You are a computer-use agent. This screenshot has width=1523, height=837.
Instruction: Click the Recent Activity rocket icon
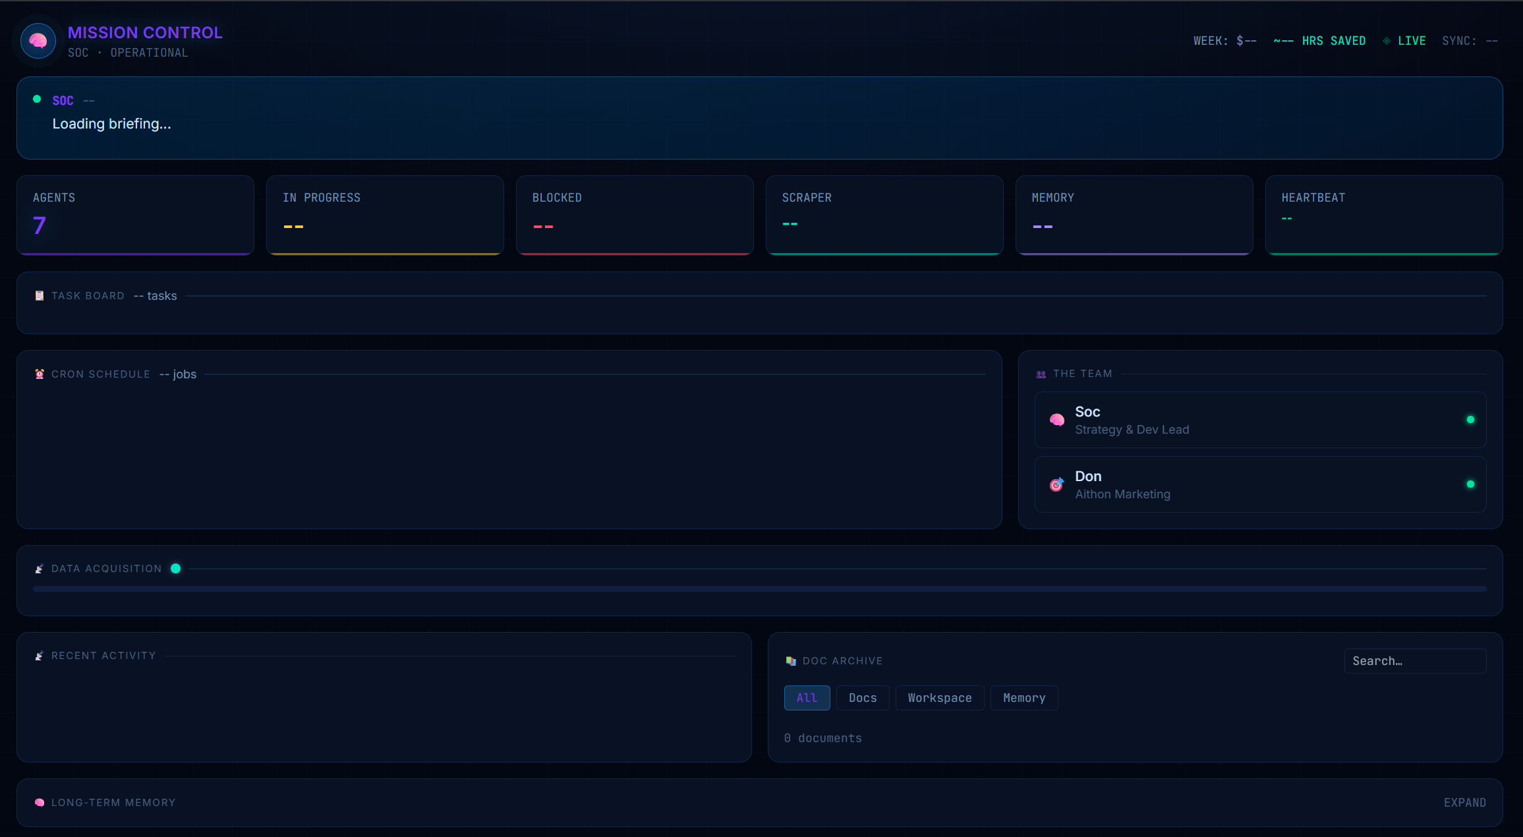point(40,655)
